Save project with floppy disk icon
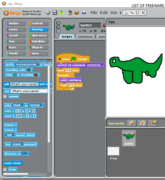This screenshot has width=165, height=180. coord(55,13)
